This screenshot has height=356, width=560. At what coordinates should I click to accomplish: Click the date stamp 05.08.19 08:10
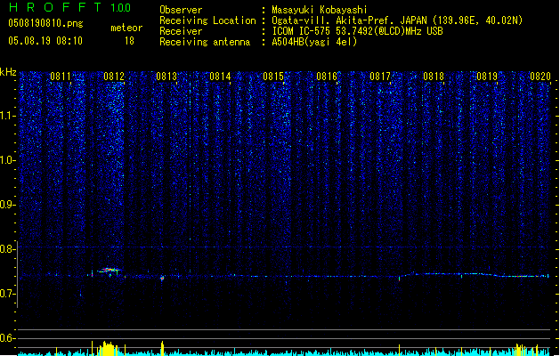click(45, 41)
